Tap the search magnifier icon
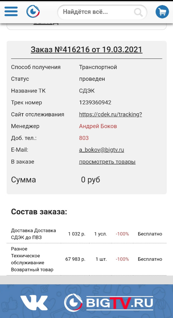173x318 pixels. click(x=138, y=12)
